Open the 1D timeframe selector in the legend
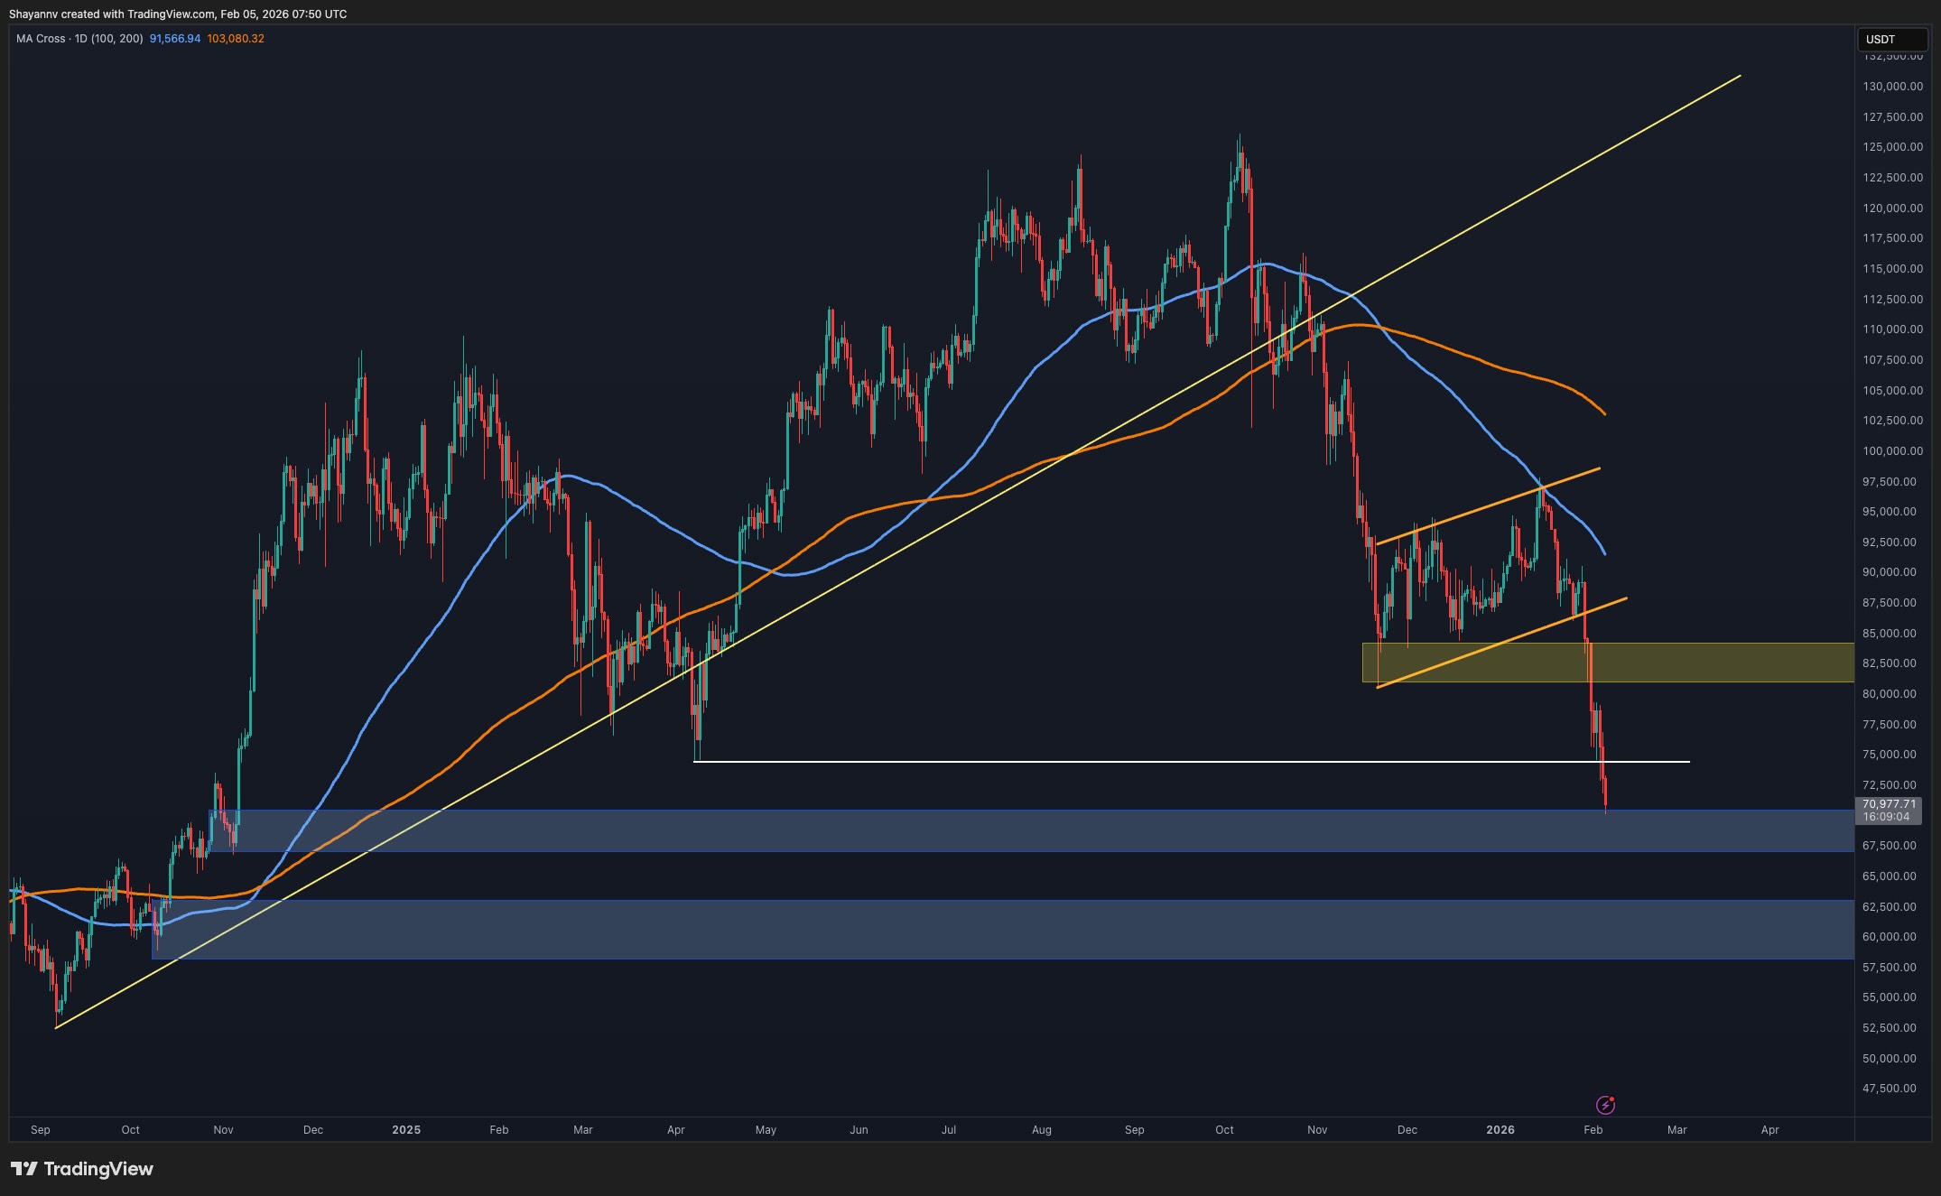The height and width of the screenshot is (1196, 1941). [81, 39]
